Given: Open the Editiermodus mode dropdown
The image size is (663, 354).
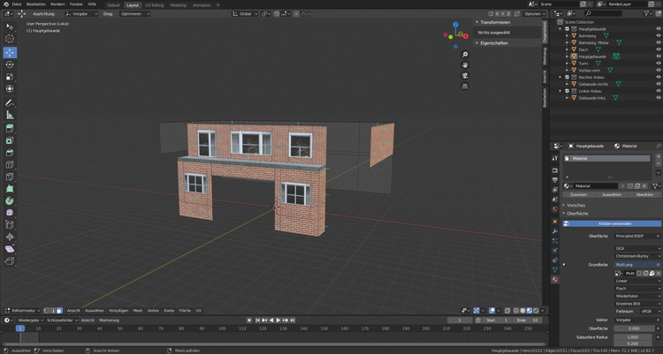Looking at the screenshot, I should pos(25,311).
